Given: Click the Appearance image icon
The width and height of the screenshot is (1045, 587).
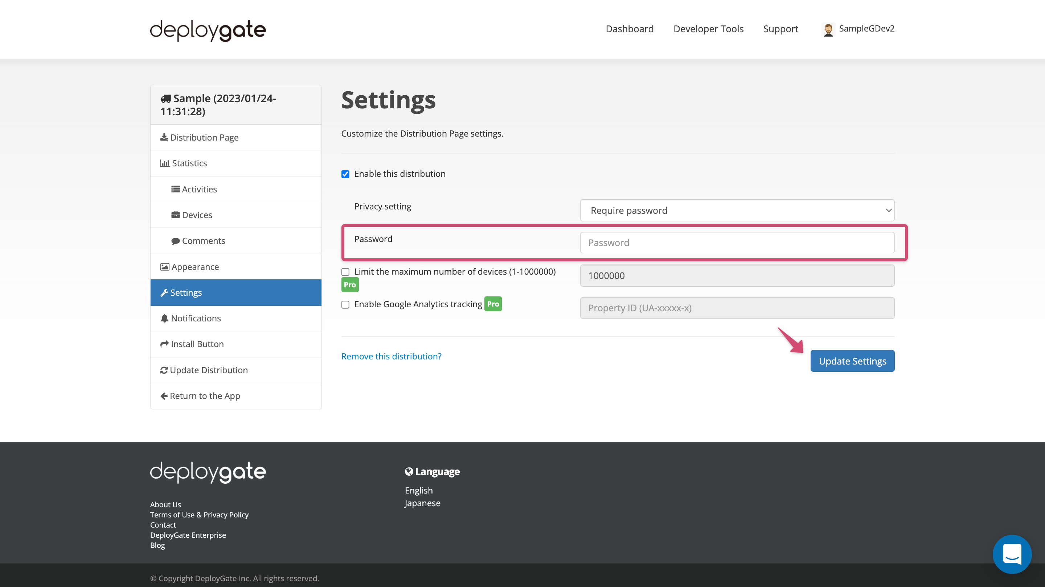Looking at the screenshot, I should point(164,267).
